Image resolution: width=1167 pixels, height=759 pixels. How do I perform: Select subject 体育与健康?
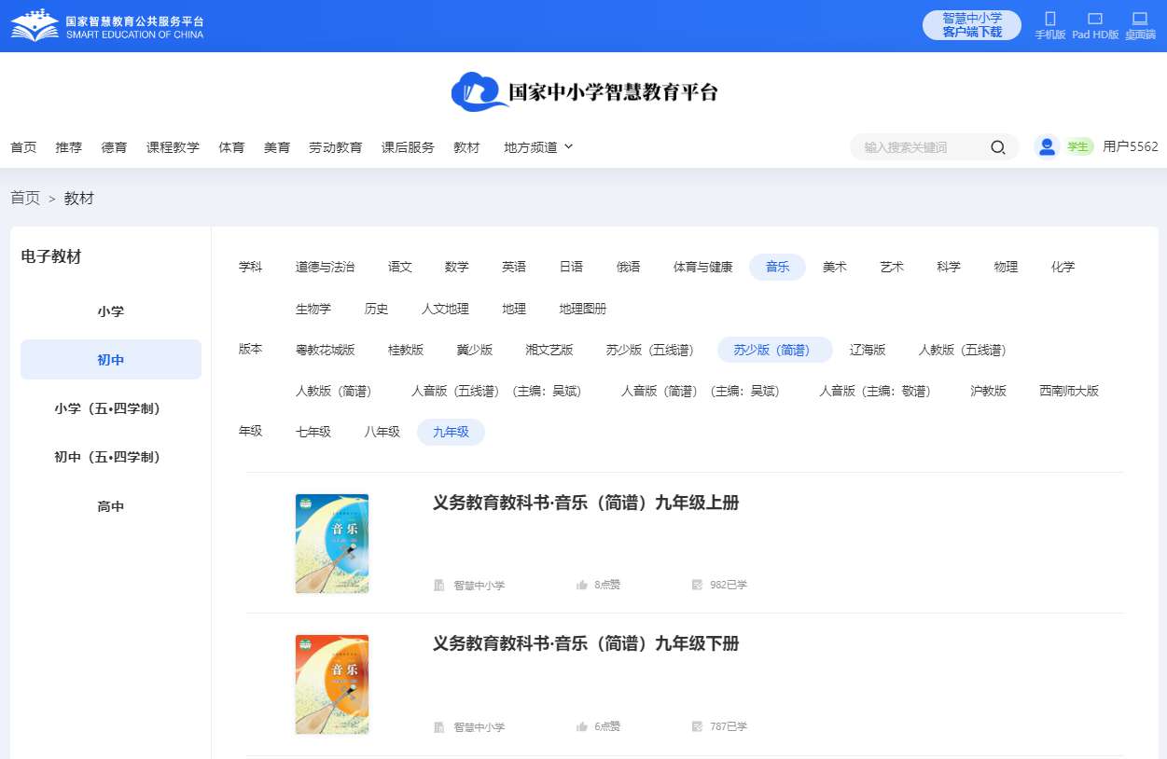[x=703, y=267]
